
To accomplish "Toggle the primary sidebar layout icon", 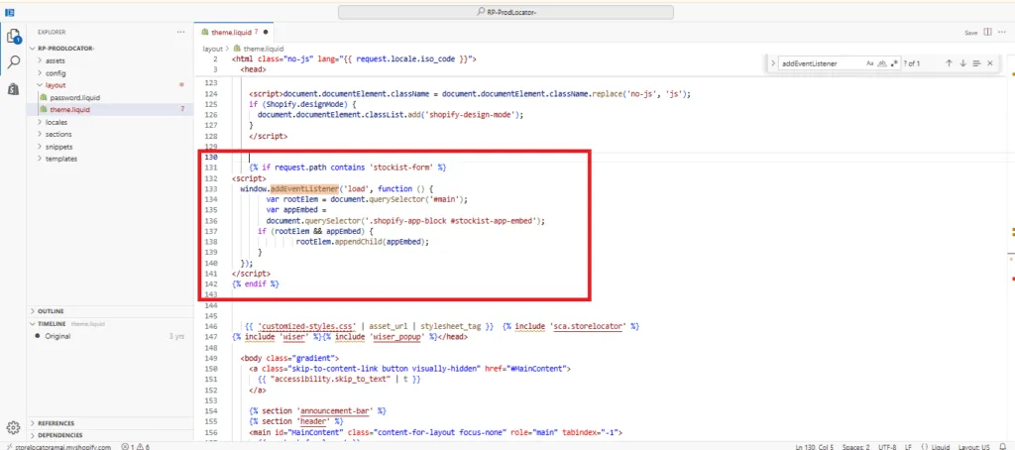I will (10, 12).
